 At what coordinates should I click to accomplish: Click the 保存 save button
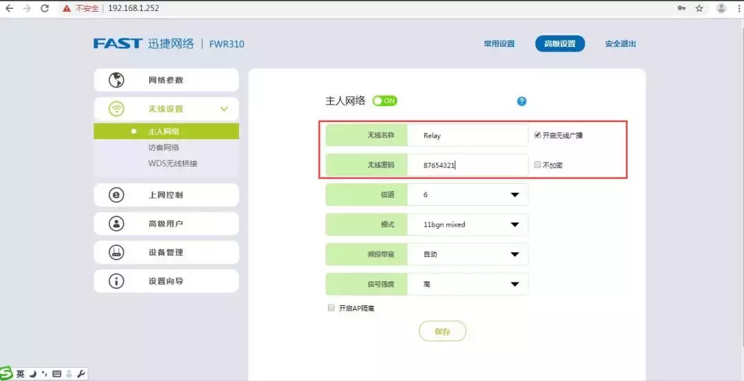(442, 331)
